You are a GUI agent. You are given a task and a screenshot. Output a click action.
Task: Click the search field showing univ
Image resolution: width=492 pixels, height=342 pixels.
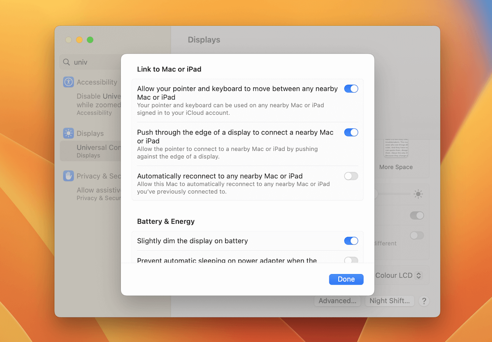(x=89, y=62)
